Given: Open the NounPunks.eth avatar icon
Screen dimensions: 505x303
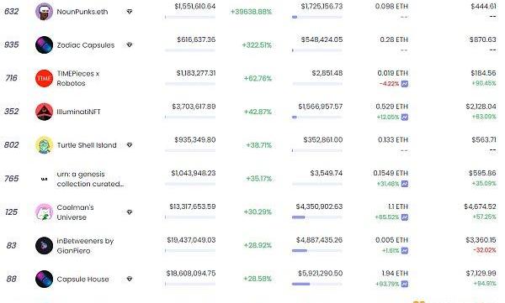Looking at the screenshot, I should click(44, 12).
